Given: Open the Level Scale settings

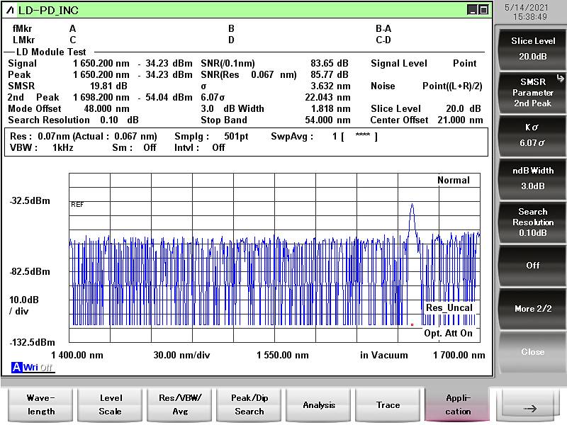Looking at the screenshot, I should pyautogui.click(x=111, y=404).
